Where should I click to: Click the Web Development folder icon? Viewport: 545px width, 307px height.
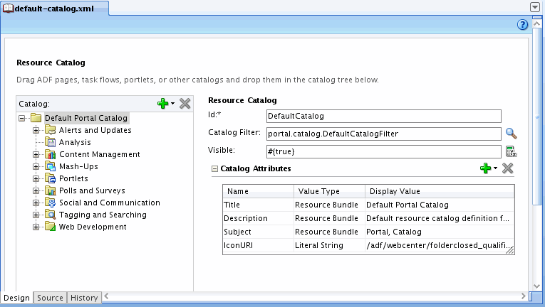pos(51,227)
